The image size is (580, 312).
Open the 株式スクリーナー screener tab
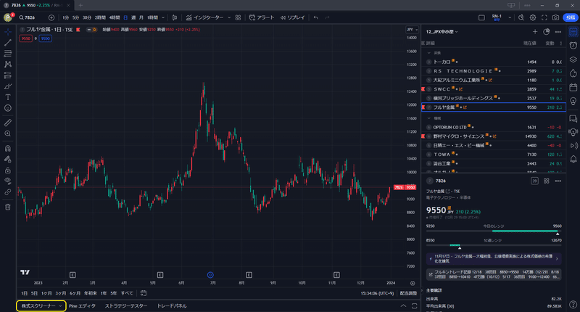coord(41,305)
